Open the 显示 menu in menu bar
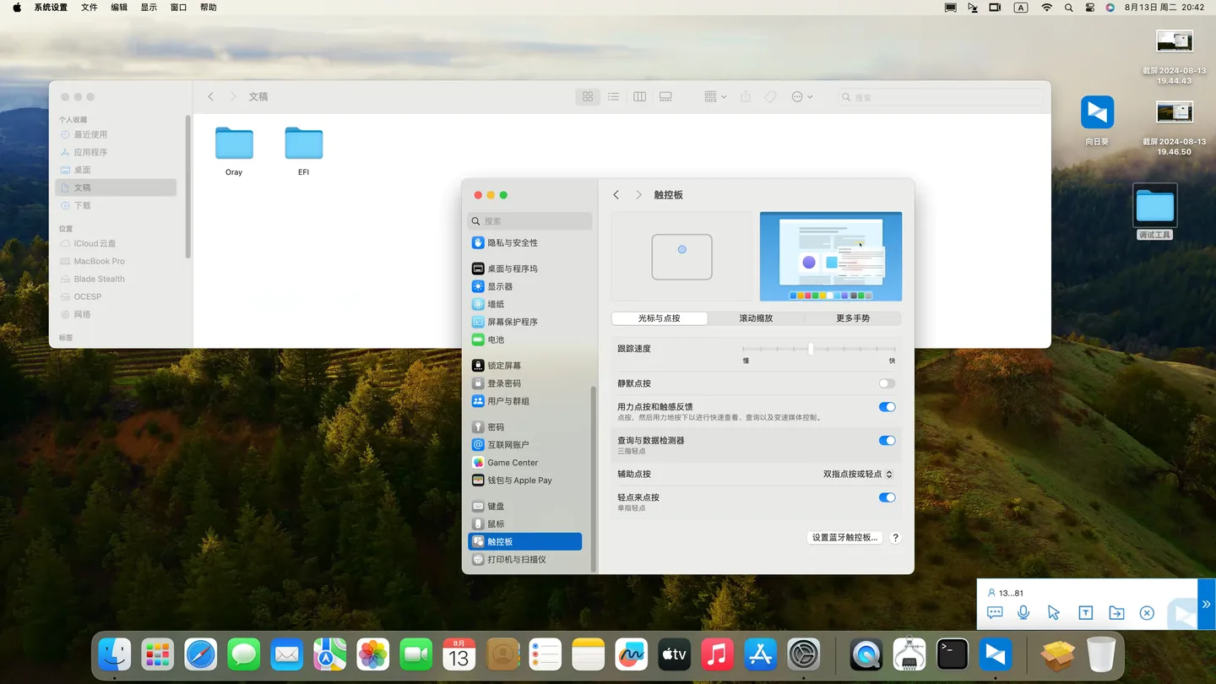The height and width of the screenshot is (684, 1216). point(149,8)
